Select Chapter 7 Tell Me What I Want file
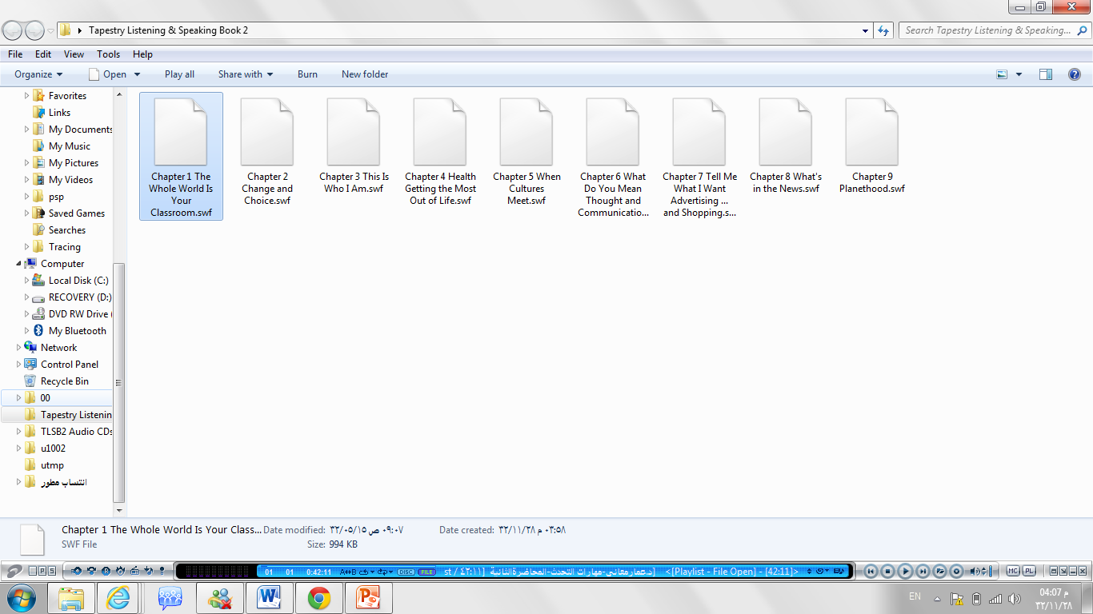1093x614 pixels. click(x=699, y=159)
